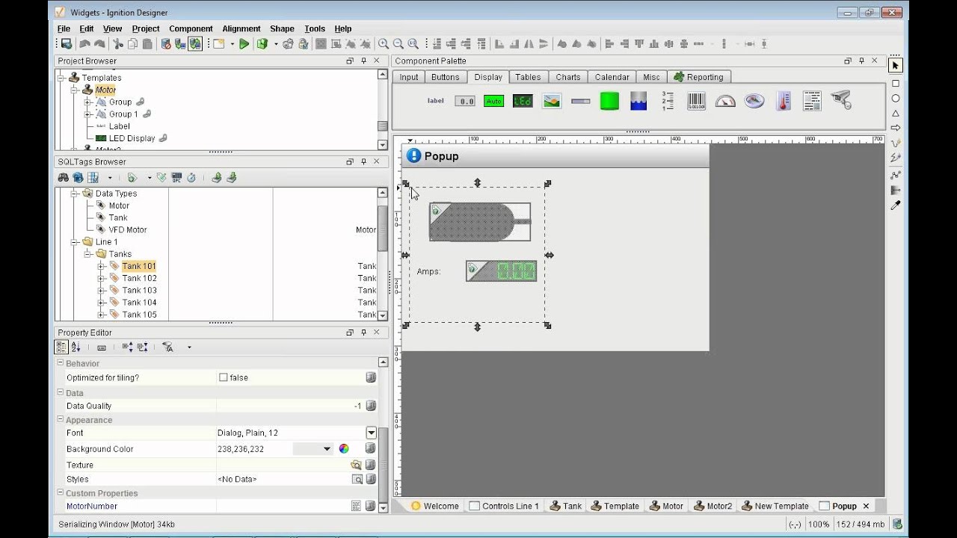The width and height of the screenshot is (957, 538).
Task: Pick the Thermometer component
Action: [x=784, y=101]
